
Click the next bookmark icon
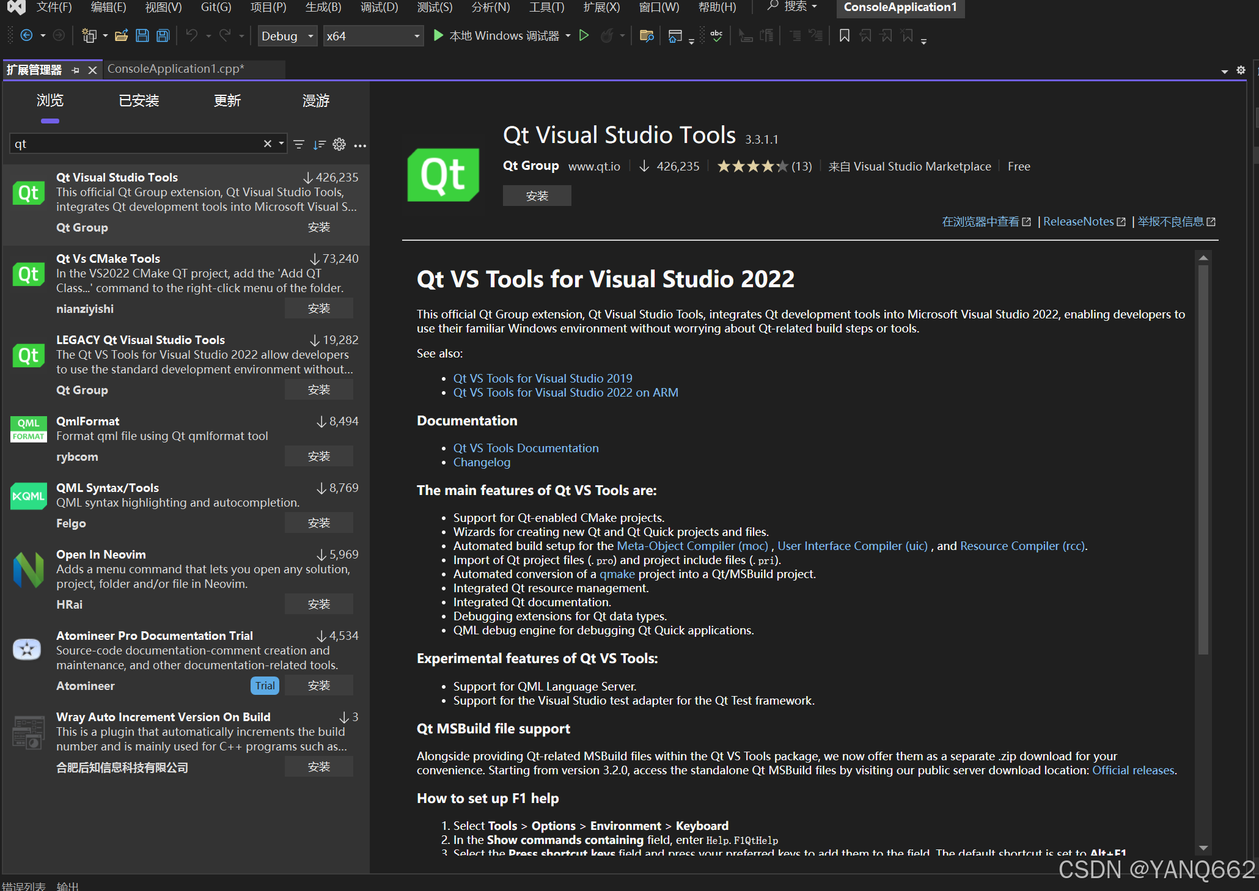[x=886, y=36]
